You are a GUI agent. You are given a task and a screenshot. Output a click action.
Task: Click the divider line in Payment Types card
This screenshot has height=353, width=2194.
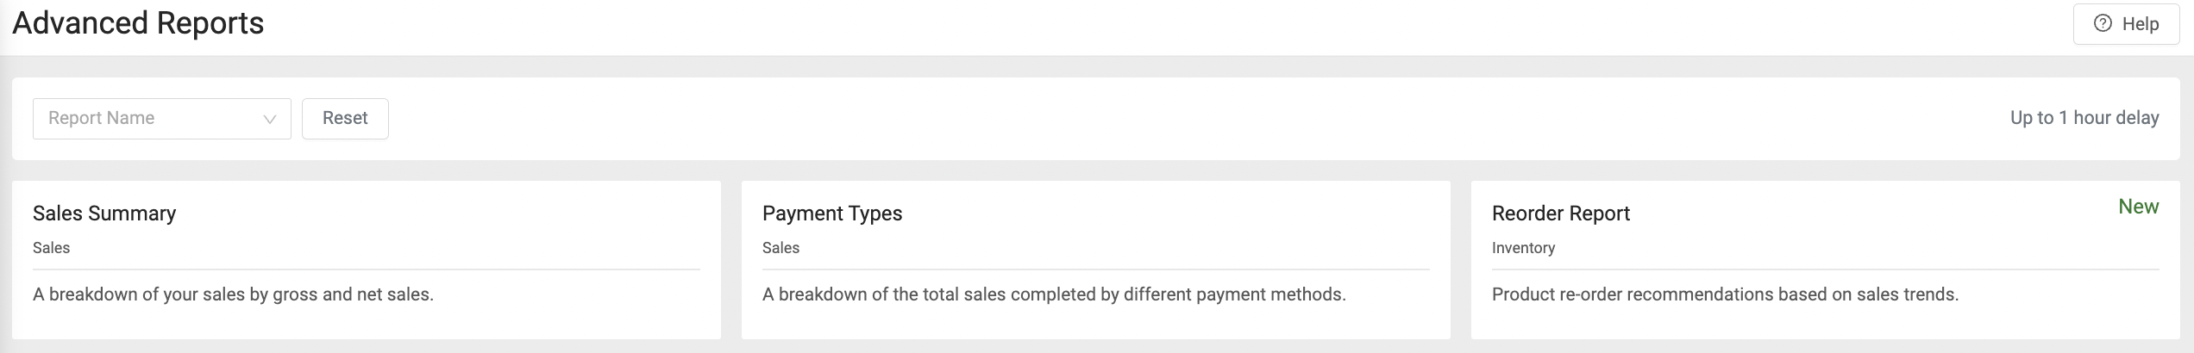pos(1095,269)
